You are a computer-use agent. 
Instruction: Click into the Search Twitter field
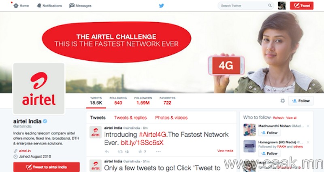244,6
